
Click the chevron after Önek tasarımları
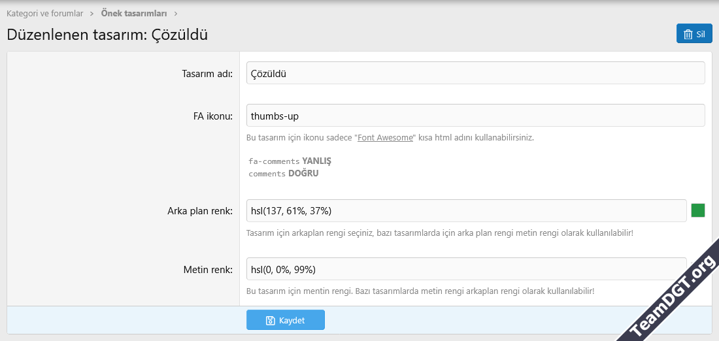175,13
